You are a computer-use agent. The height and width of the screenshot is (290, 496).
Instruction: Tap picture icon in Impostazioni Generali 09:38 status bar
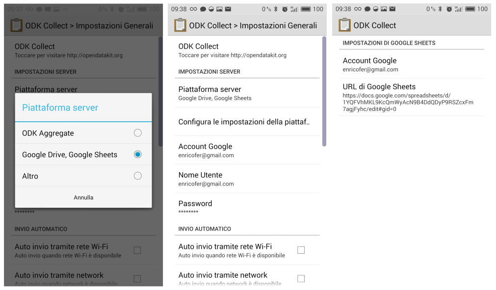coord(219,9)
